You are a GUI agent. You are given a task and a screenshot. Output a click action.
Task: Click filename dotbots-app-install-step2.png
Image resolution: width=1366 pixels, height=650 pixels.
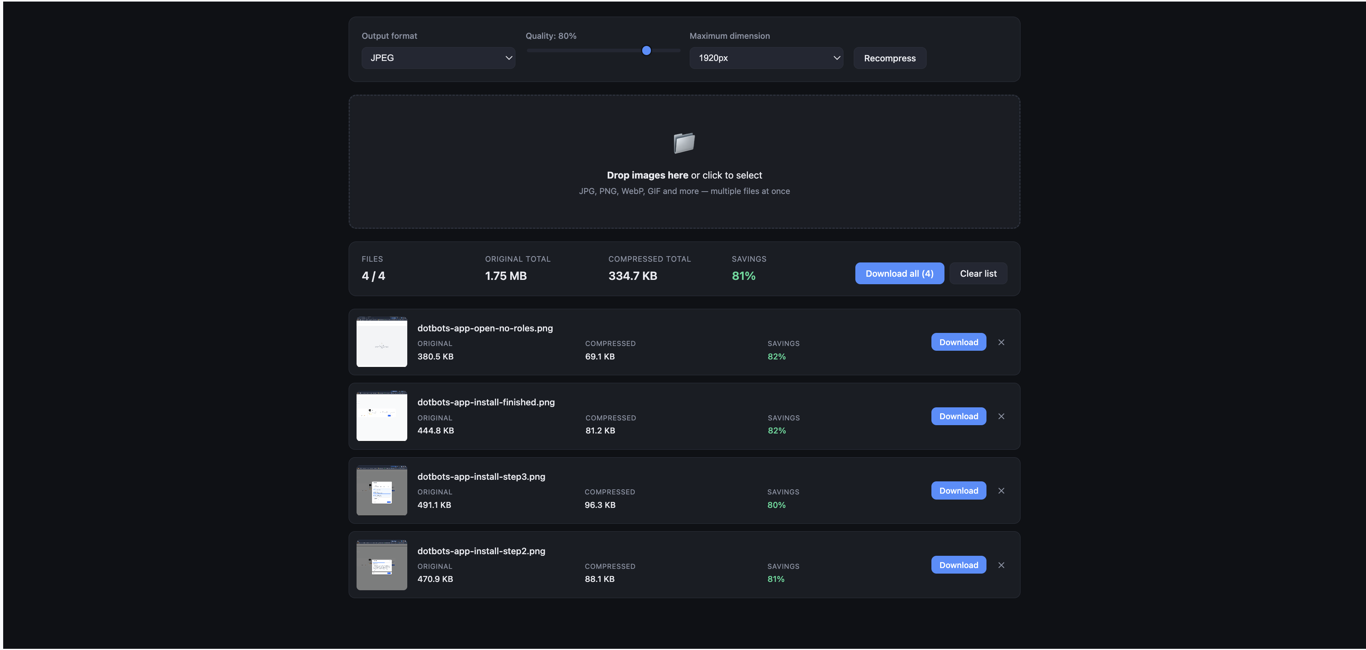(481, 551)
